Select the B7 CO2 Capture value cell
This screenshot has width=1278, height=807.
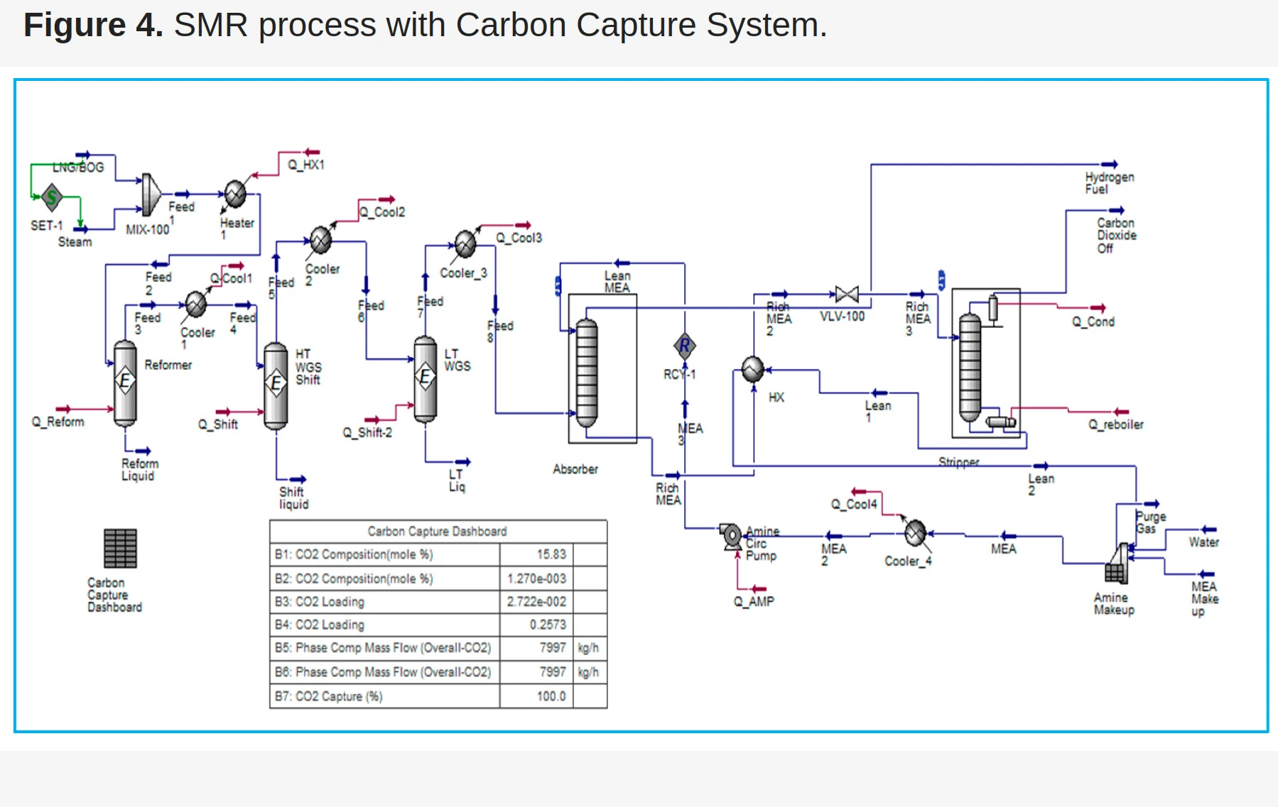[536, 696]
